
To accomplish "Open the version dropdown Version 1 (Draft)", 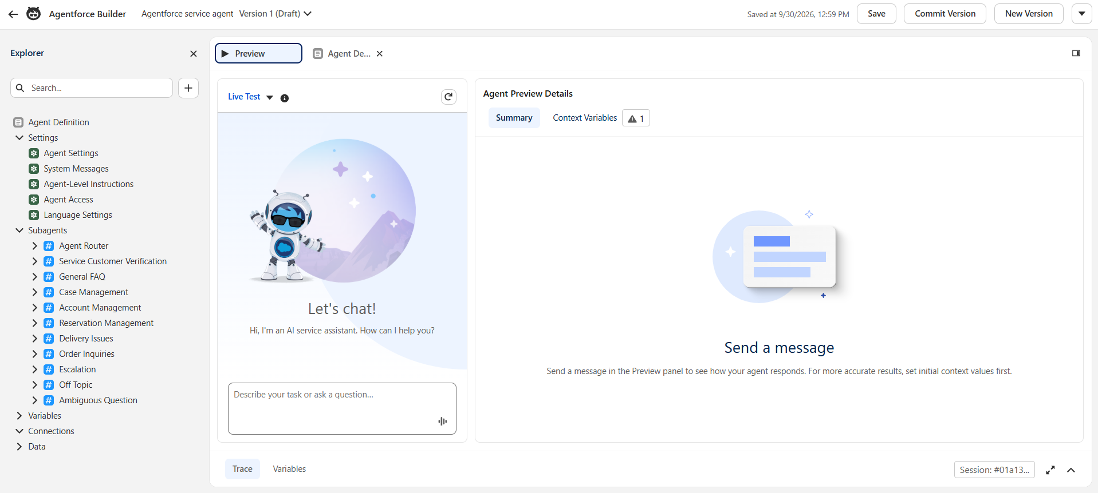I will point(276,14).
